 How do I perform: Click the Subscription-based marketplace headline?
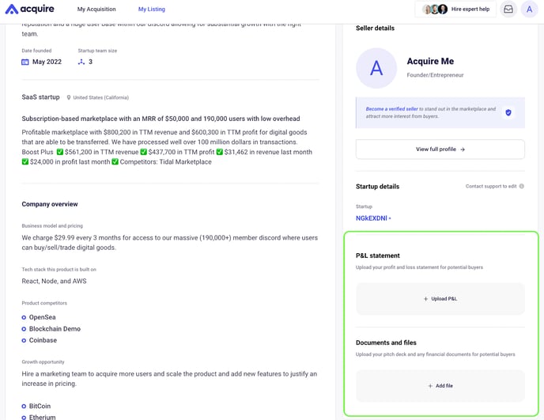click(161, 119)
